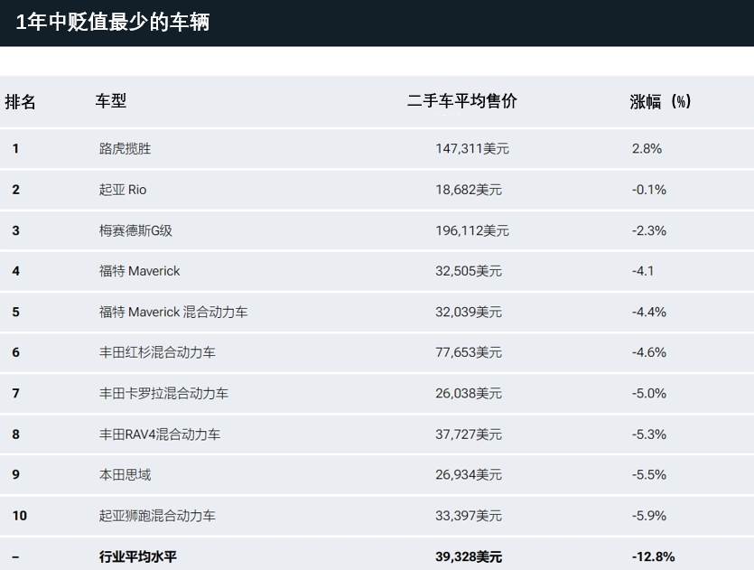754x570 pixels.
Task: Select the -12.8% industry average value
Action: [654, 556]
